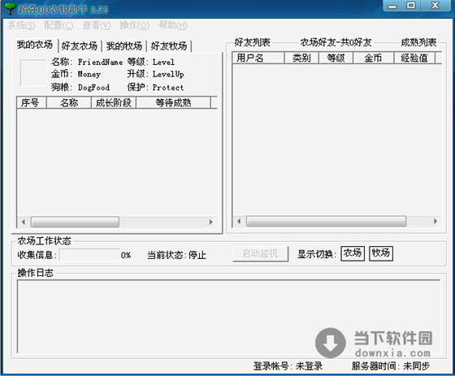
Task: Sort friends by 类别 column header
Action: coord(301,58)
